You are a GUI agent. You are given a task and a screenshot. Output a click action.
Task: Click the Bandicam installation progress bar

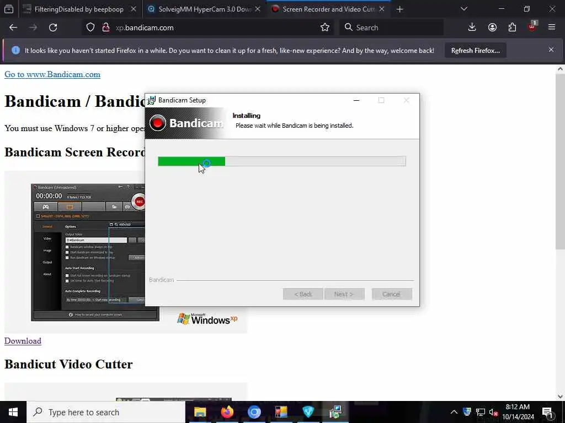coord(282,161)
